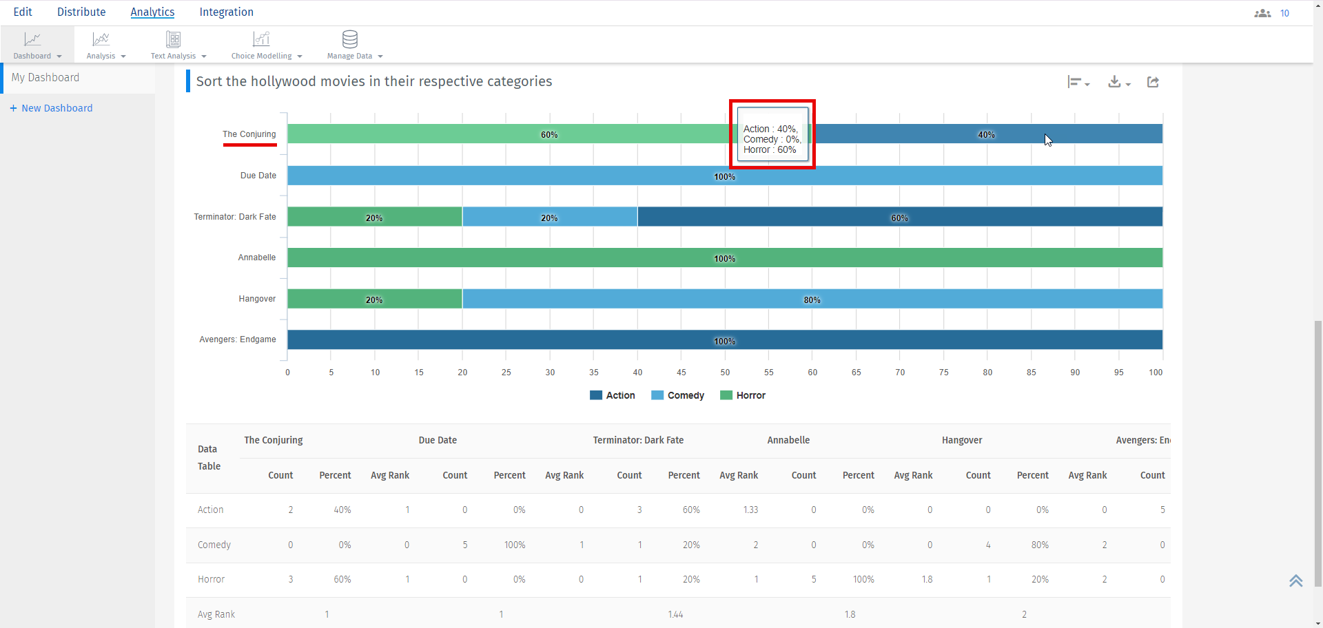Expand the Text Analysis dropdown arrow

pos(204,56)
